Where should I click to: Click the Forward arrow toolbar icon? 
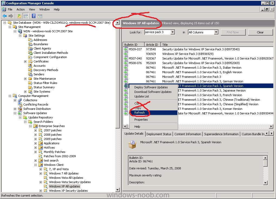coord(11,16)
